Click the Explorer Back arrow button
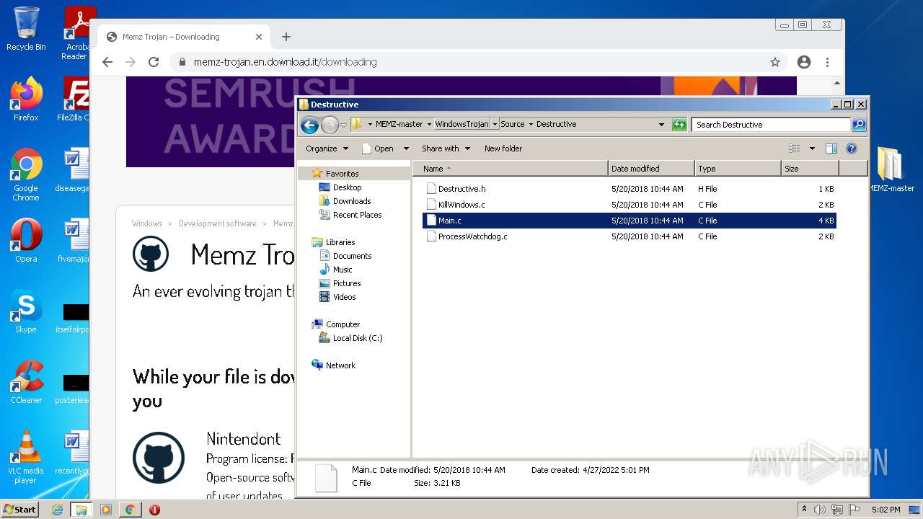The width and height of the screenshot is (923, 519). tap(310, 125)
